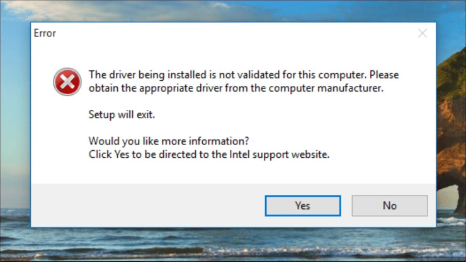
Task: Choose Yes to visit Intel support website
Action: pos(303,205)
